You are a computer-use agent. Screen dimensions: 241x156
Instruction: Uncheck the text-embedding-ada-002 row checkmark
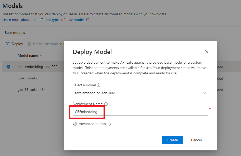[8, 67]
